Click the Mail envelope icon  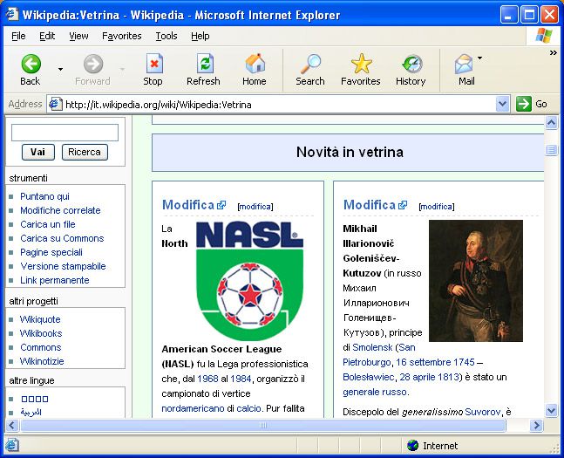tap(465, 64)
